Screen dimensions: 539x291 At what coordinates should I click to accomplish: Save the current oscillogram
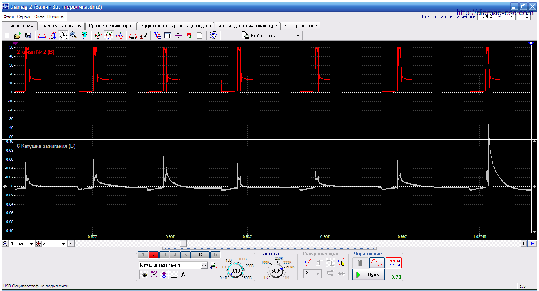28,36
